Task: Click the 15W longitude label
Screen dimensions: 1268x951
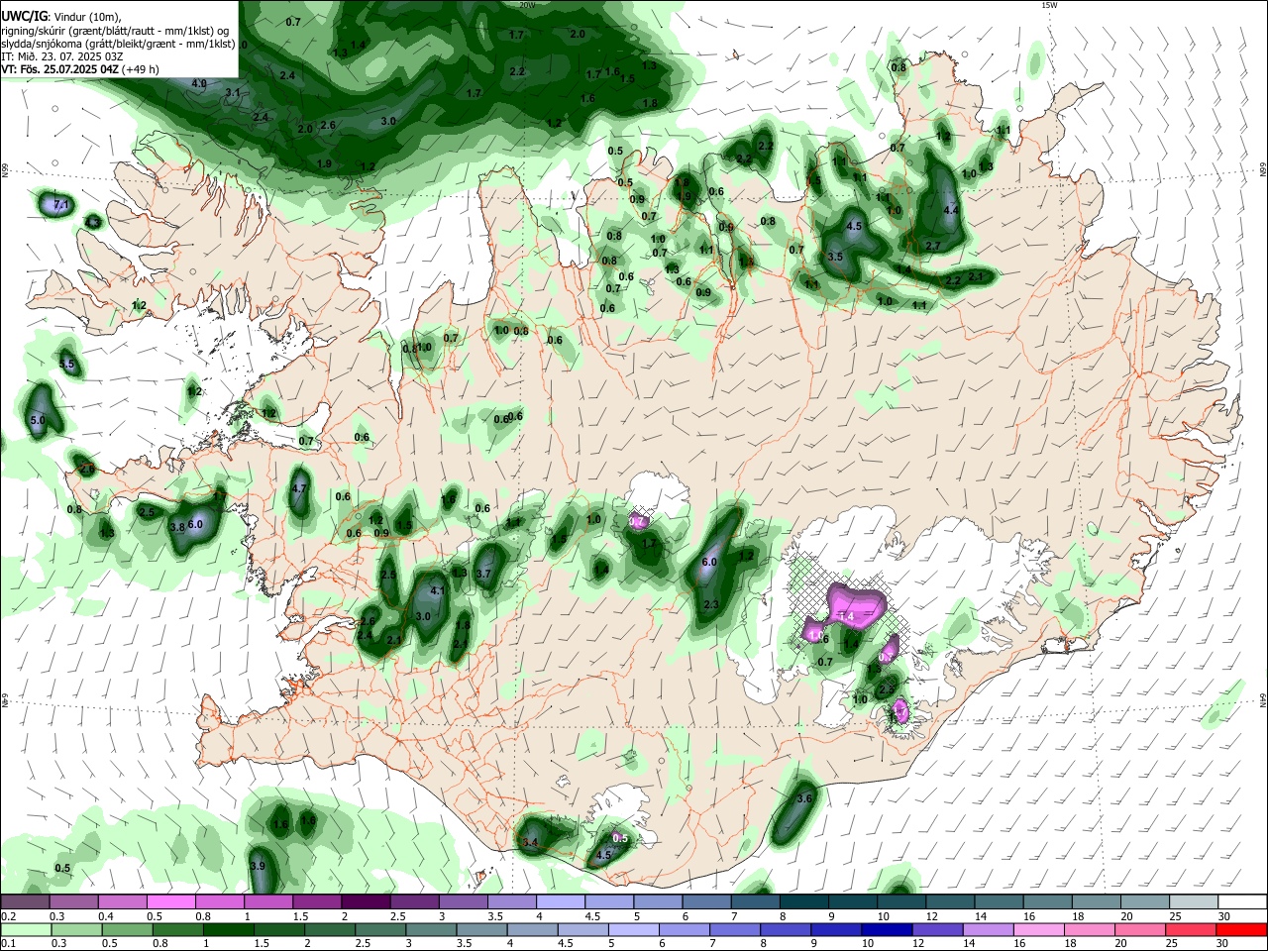Action: [x=1049, y=5]
